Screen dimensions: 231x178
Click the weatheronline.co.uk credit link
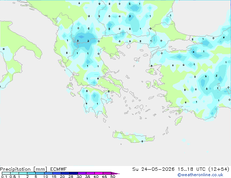click(x=200, y=175)
